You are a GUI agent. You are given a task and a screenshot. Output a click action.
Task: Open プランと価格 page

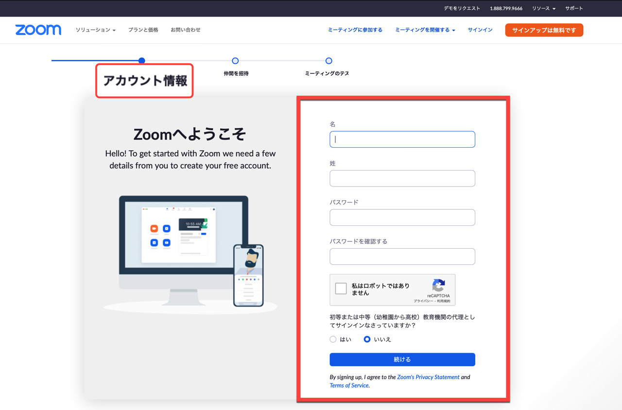tap(143, 30)
